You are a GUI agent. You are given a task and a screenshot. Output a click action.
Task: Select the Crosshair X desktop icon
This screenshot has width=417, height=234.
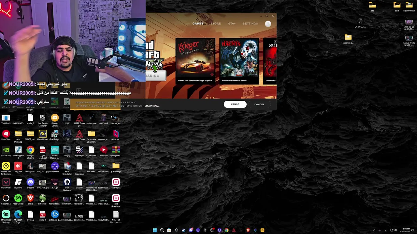coord(6,200)
